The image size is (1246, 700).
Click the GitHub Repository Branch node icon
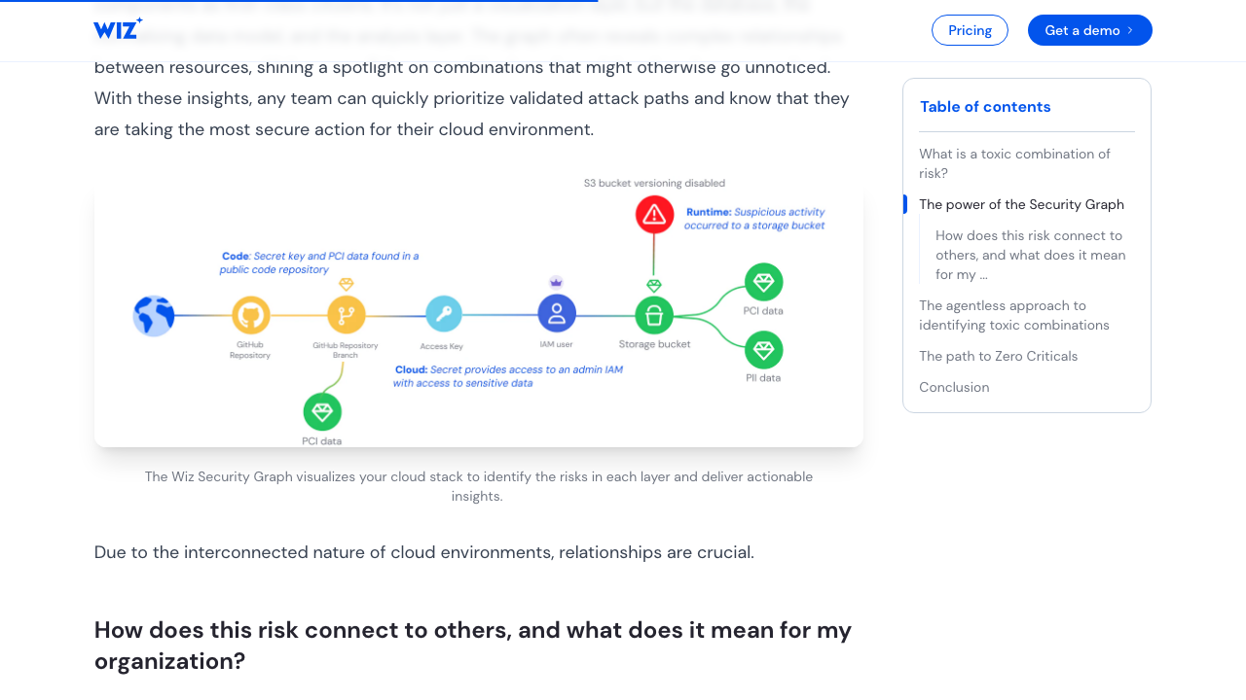pyautogui.click(x=346, y=315)
